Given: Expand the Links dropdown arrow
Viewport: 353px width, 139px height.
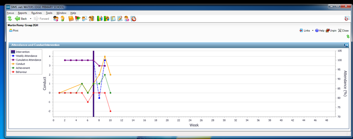Looking at the screenshot, I should tap(313, 31).
